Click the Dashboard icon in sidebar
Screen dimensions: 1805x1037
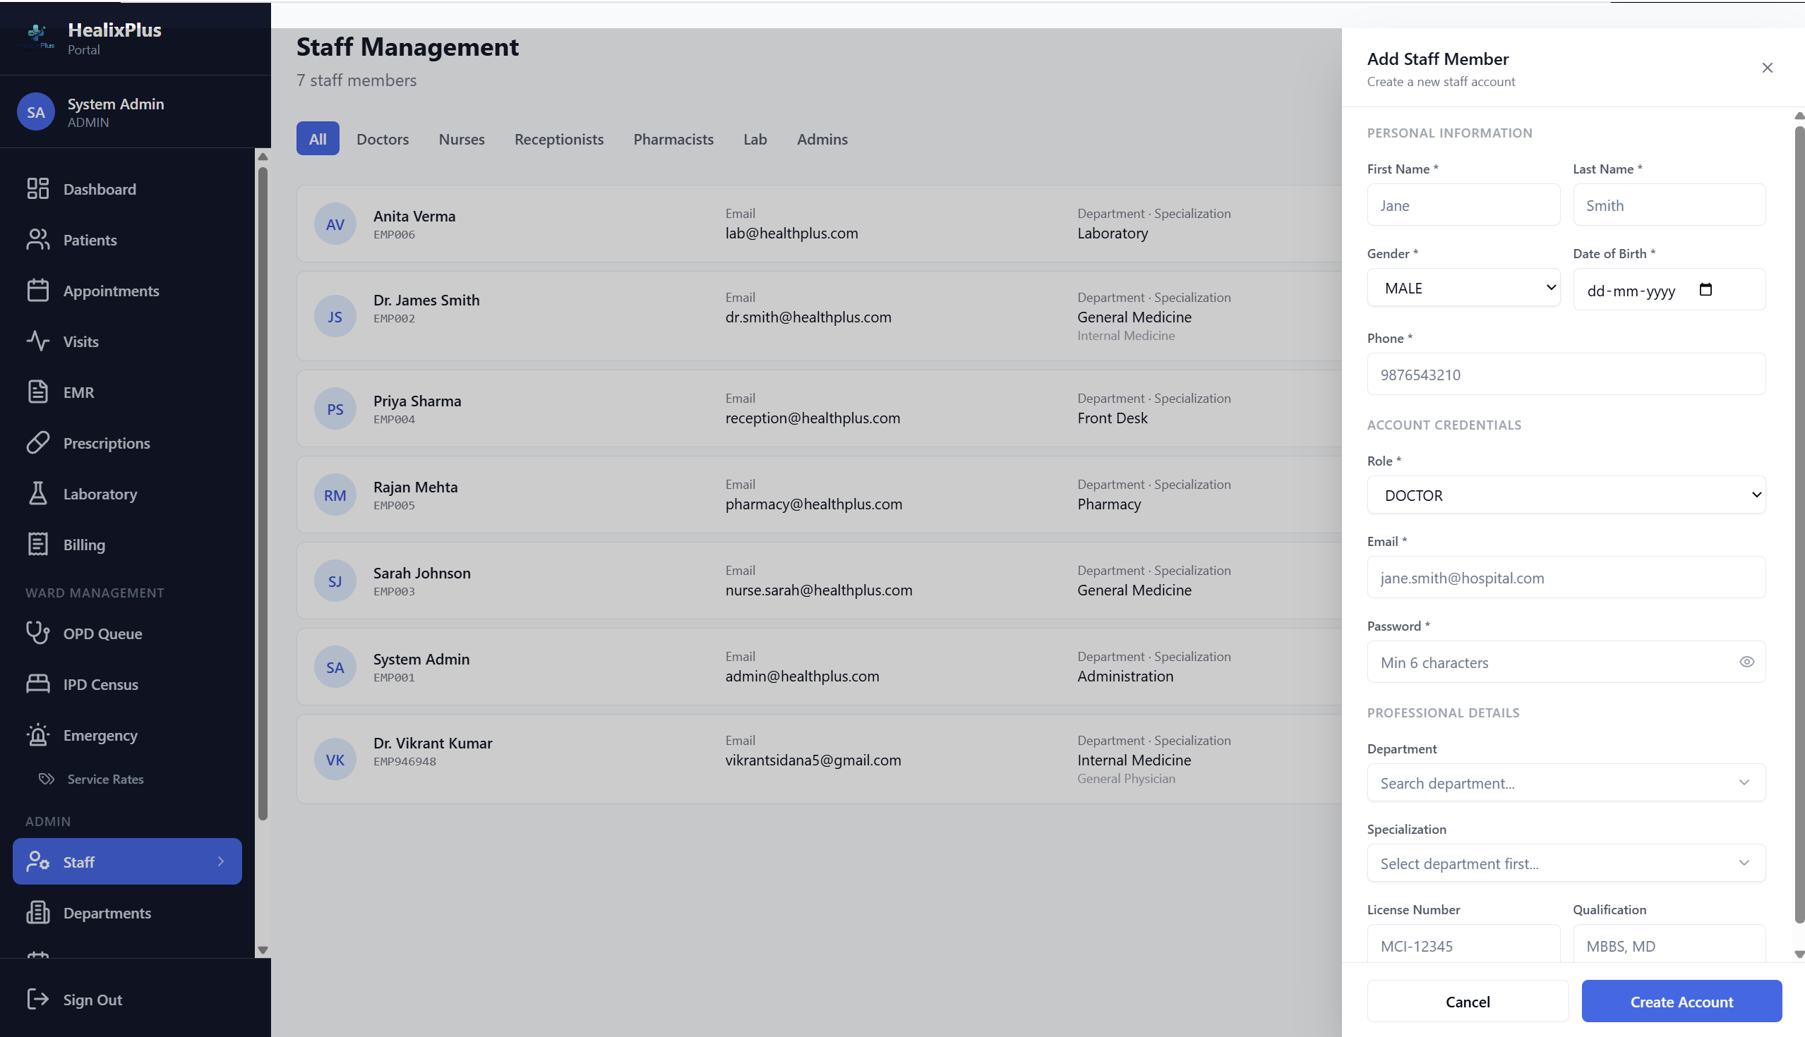pos(38,189)
